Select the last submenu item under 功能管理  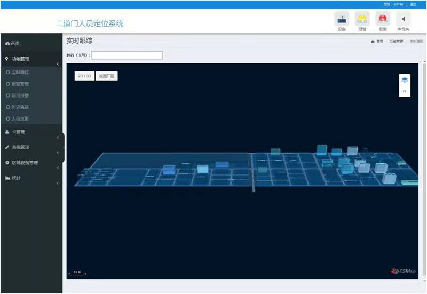click(20, 118)
